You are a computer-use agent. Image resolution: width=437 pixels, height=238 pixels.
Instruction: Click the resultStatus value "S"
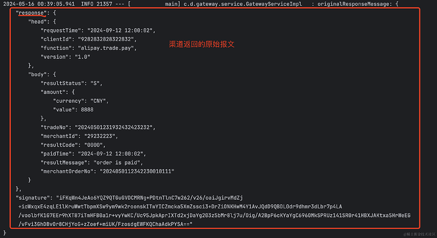(x=95, y=83)
